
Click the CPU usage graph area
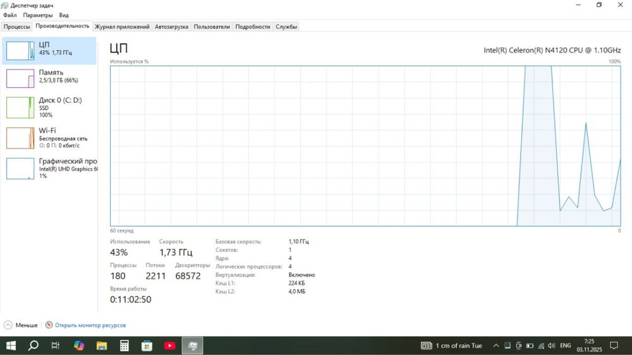pyautogui.click(x=365, y=146)
